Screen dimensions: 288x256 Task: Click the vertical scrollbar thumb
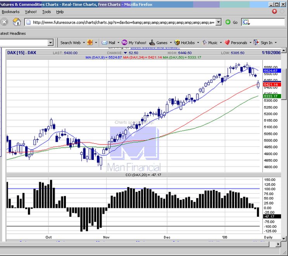coord(284,84)
